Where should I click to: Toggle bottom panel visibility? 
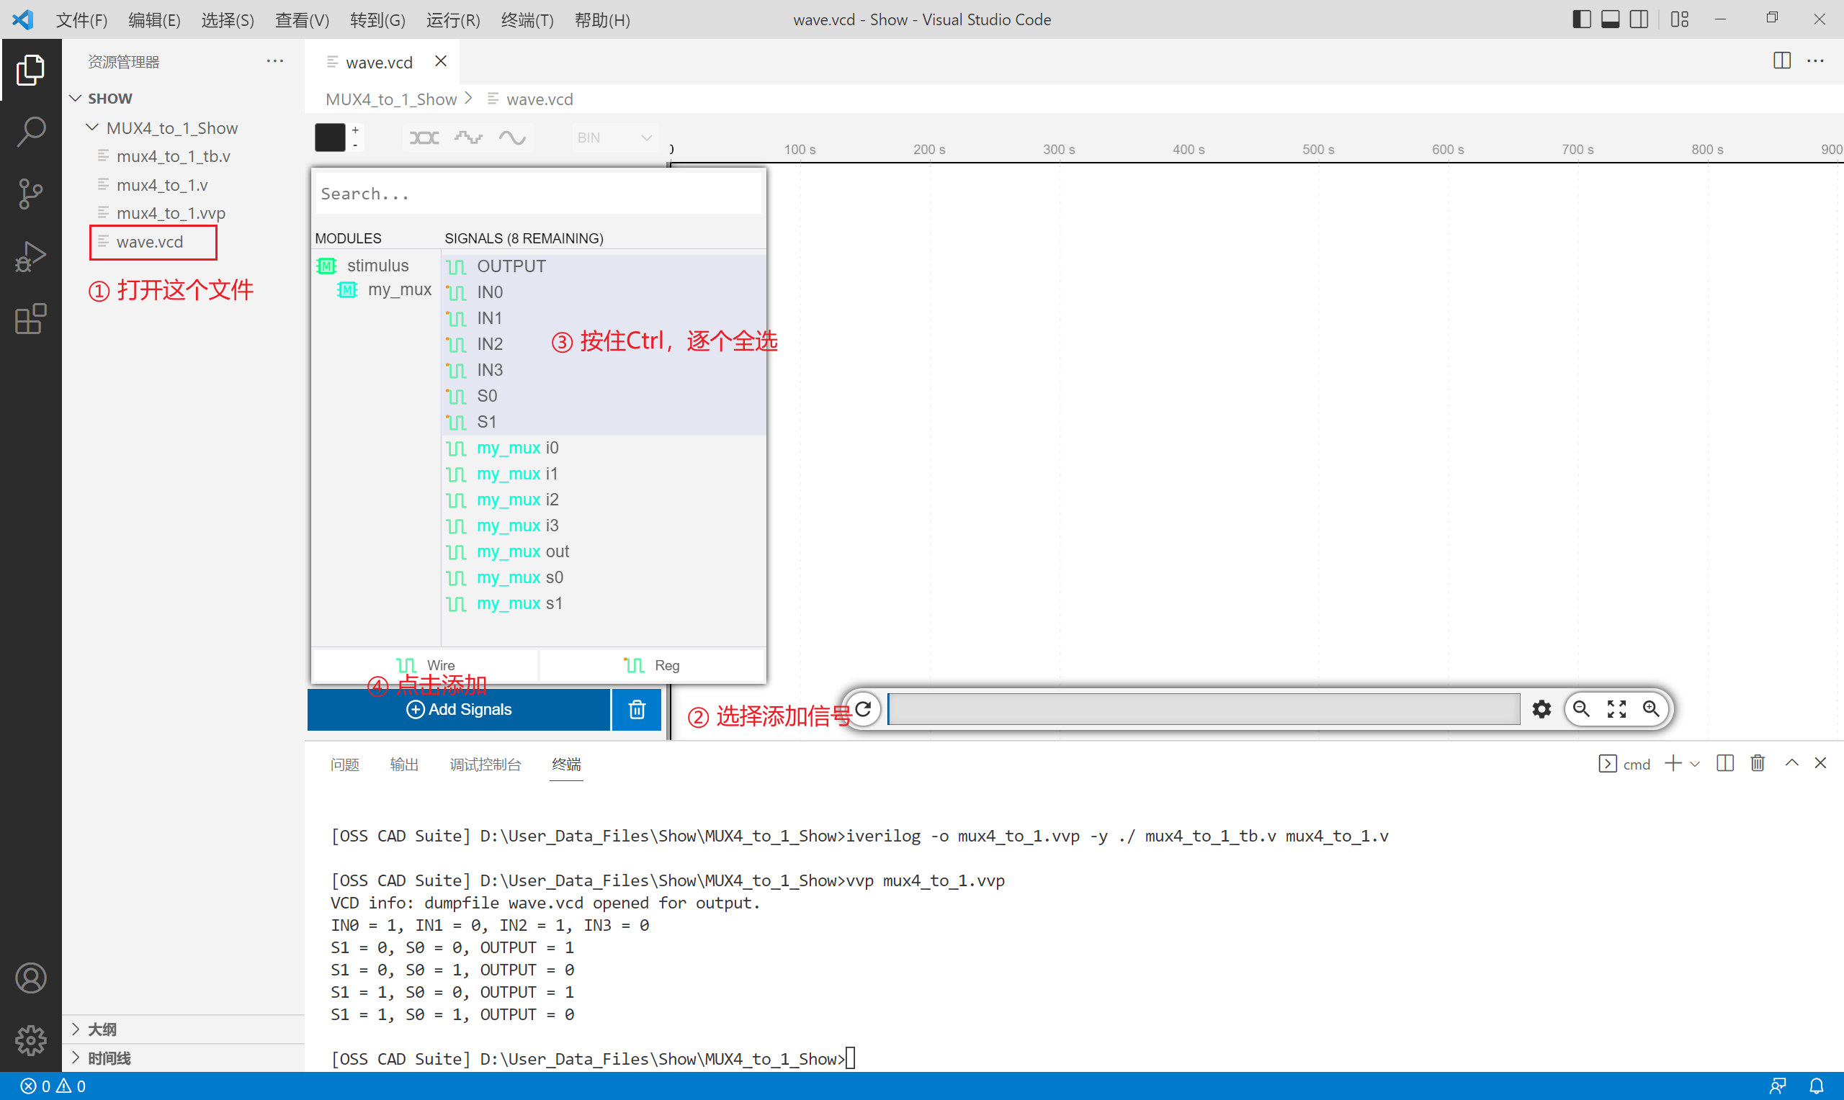[x=1611, y=19]
